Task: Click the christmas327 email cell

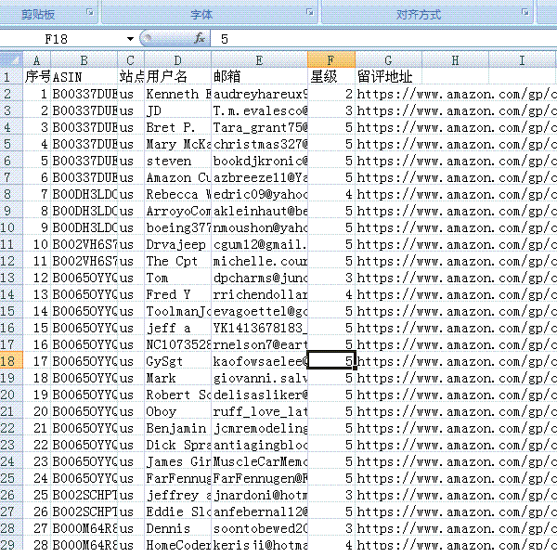Action: (259, 144)
